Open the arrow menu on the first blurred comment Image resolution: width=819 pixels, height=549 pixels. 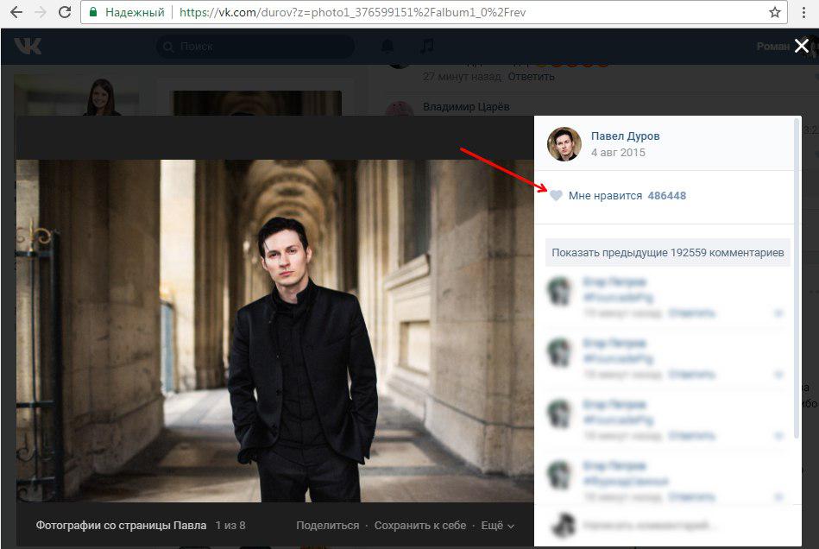[778, 313]
